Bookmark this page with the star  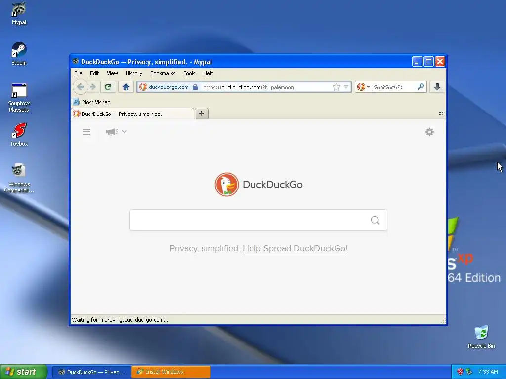(x=336, y=87)
